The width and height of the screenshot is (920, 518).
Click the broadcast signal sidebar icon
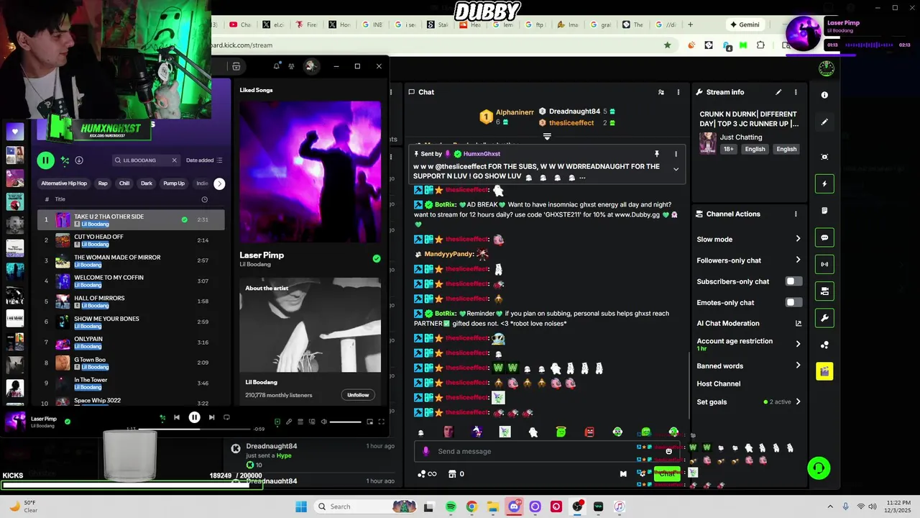pos(824,264)
